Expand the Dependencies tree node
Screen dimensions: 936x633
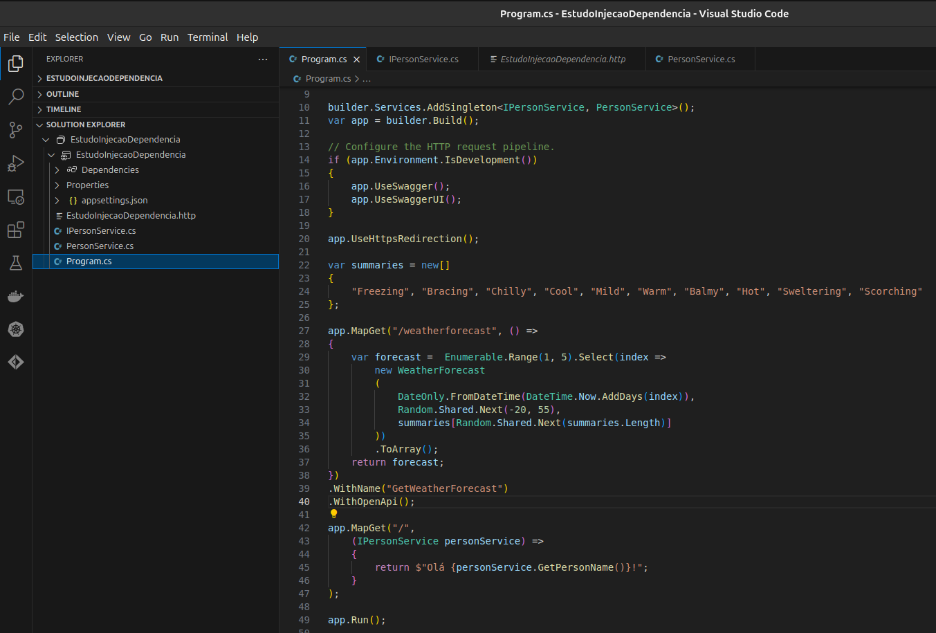pyautogui.click(x=57, y=170)
